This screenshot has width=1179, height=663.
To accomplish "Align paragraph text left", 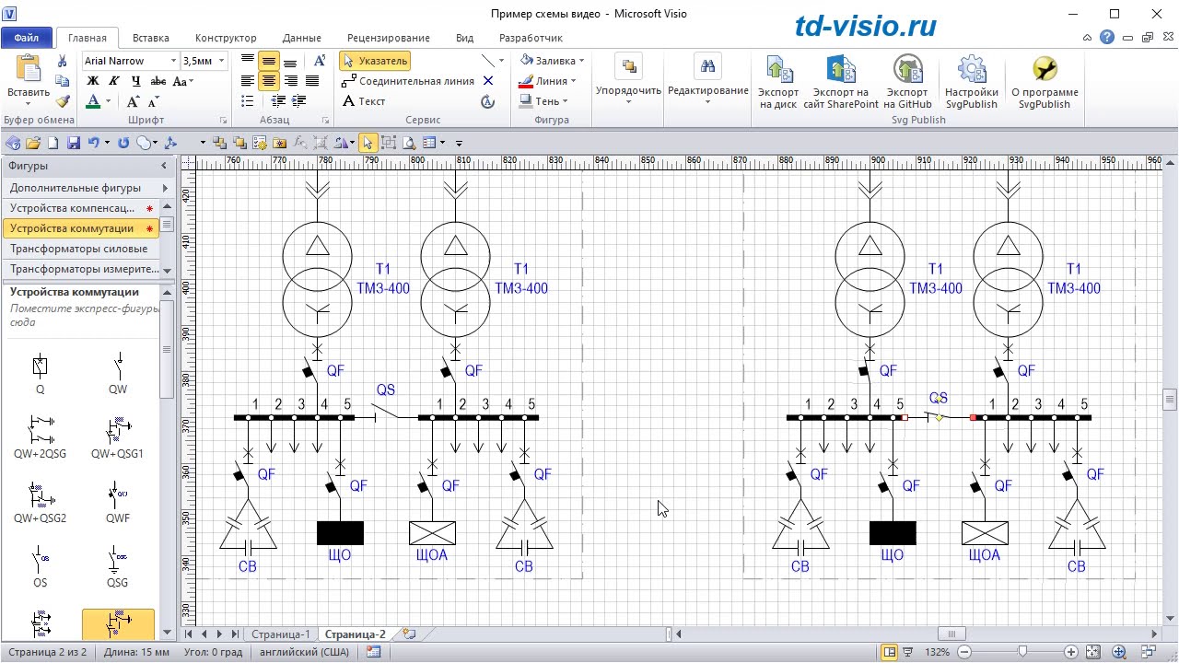I will 247,81.
